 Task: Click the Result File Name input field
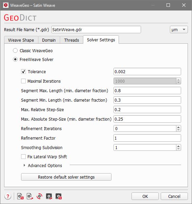[x=96, y=29]
